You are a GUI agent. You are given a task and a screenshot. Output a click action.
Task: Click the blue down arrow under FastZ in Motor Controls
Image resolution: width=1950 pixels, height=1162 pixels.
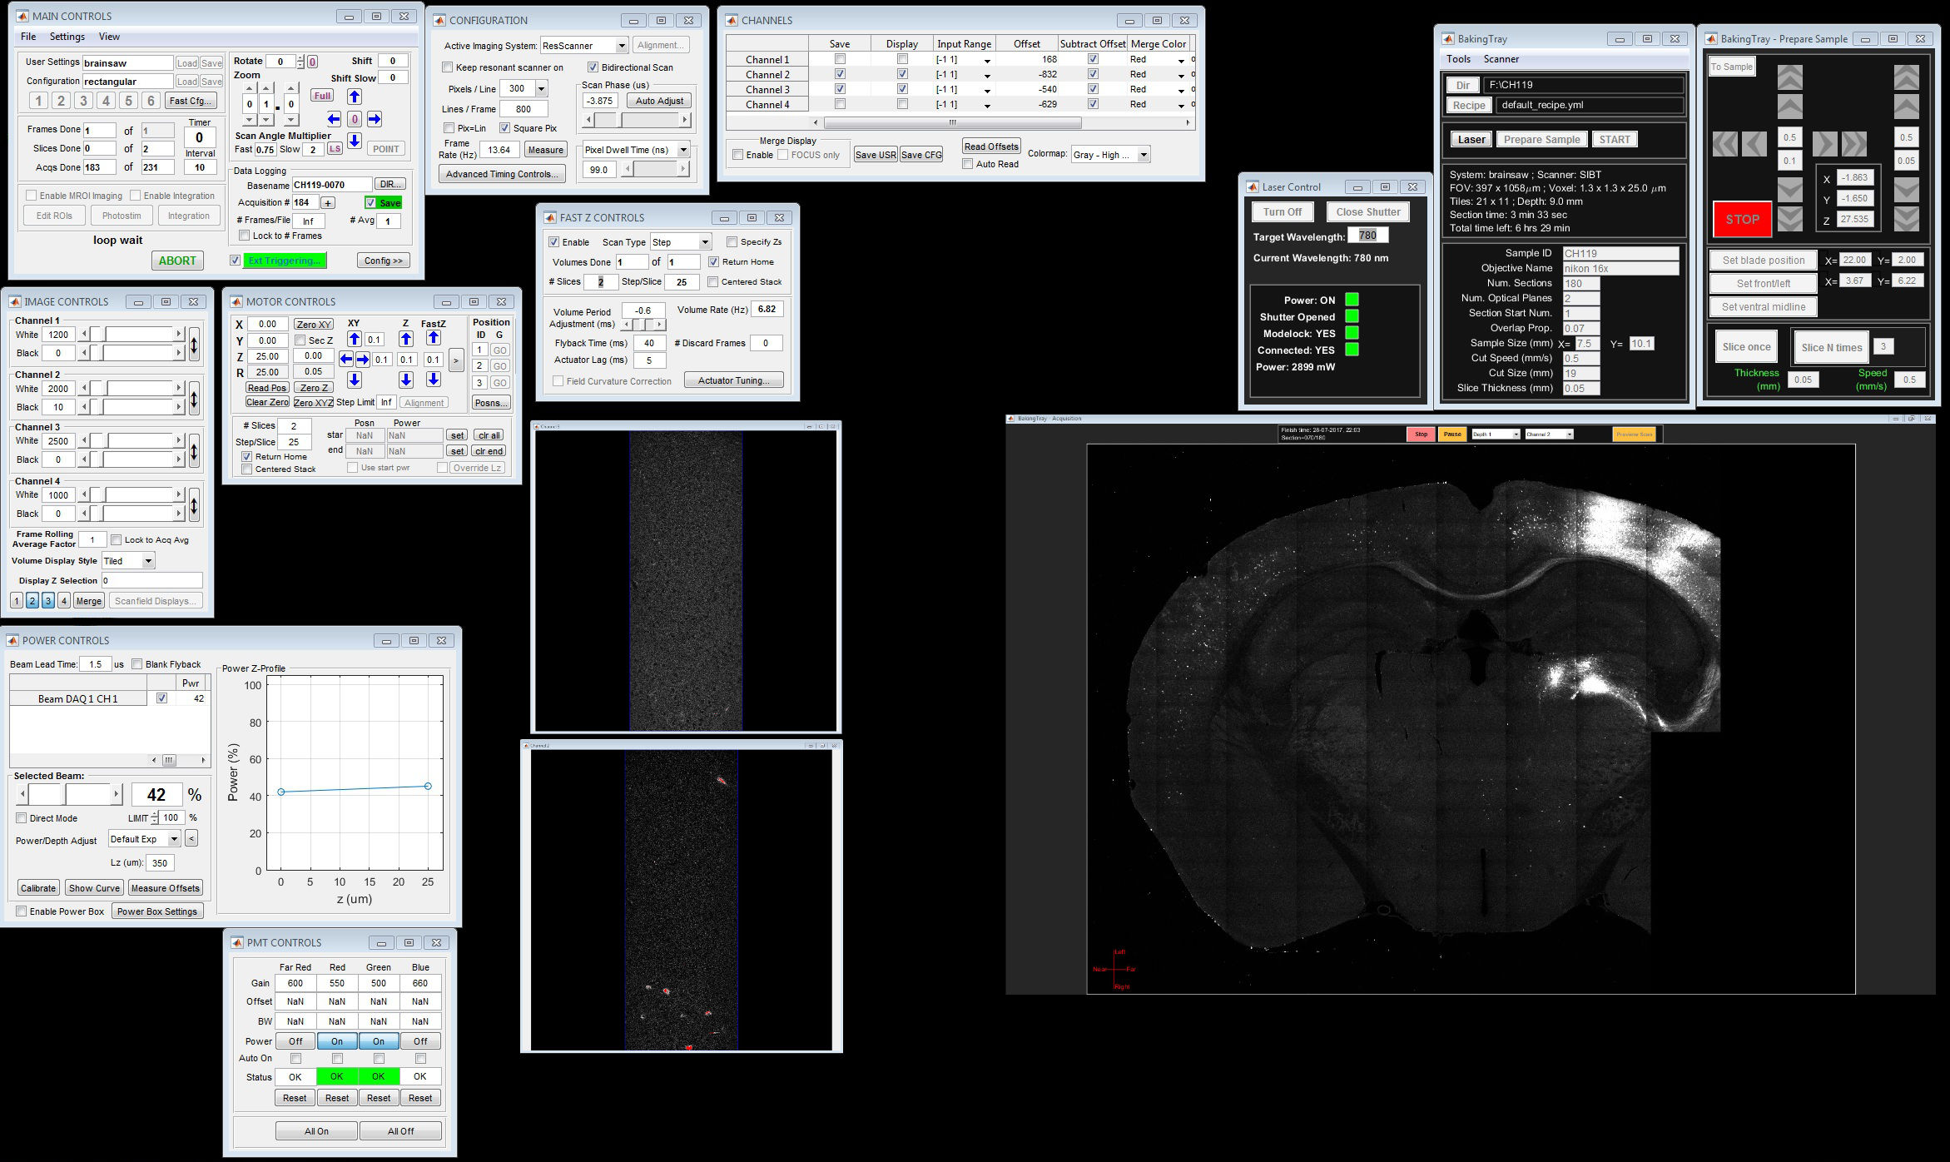coord(433,380)
